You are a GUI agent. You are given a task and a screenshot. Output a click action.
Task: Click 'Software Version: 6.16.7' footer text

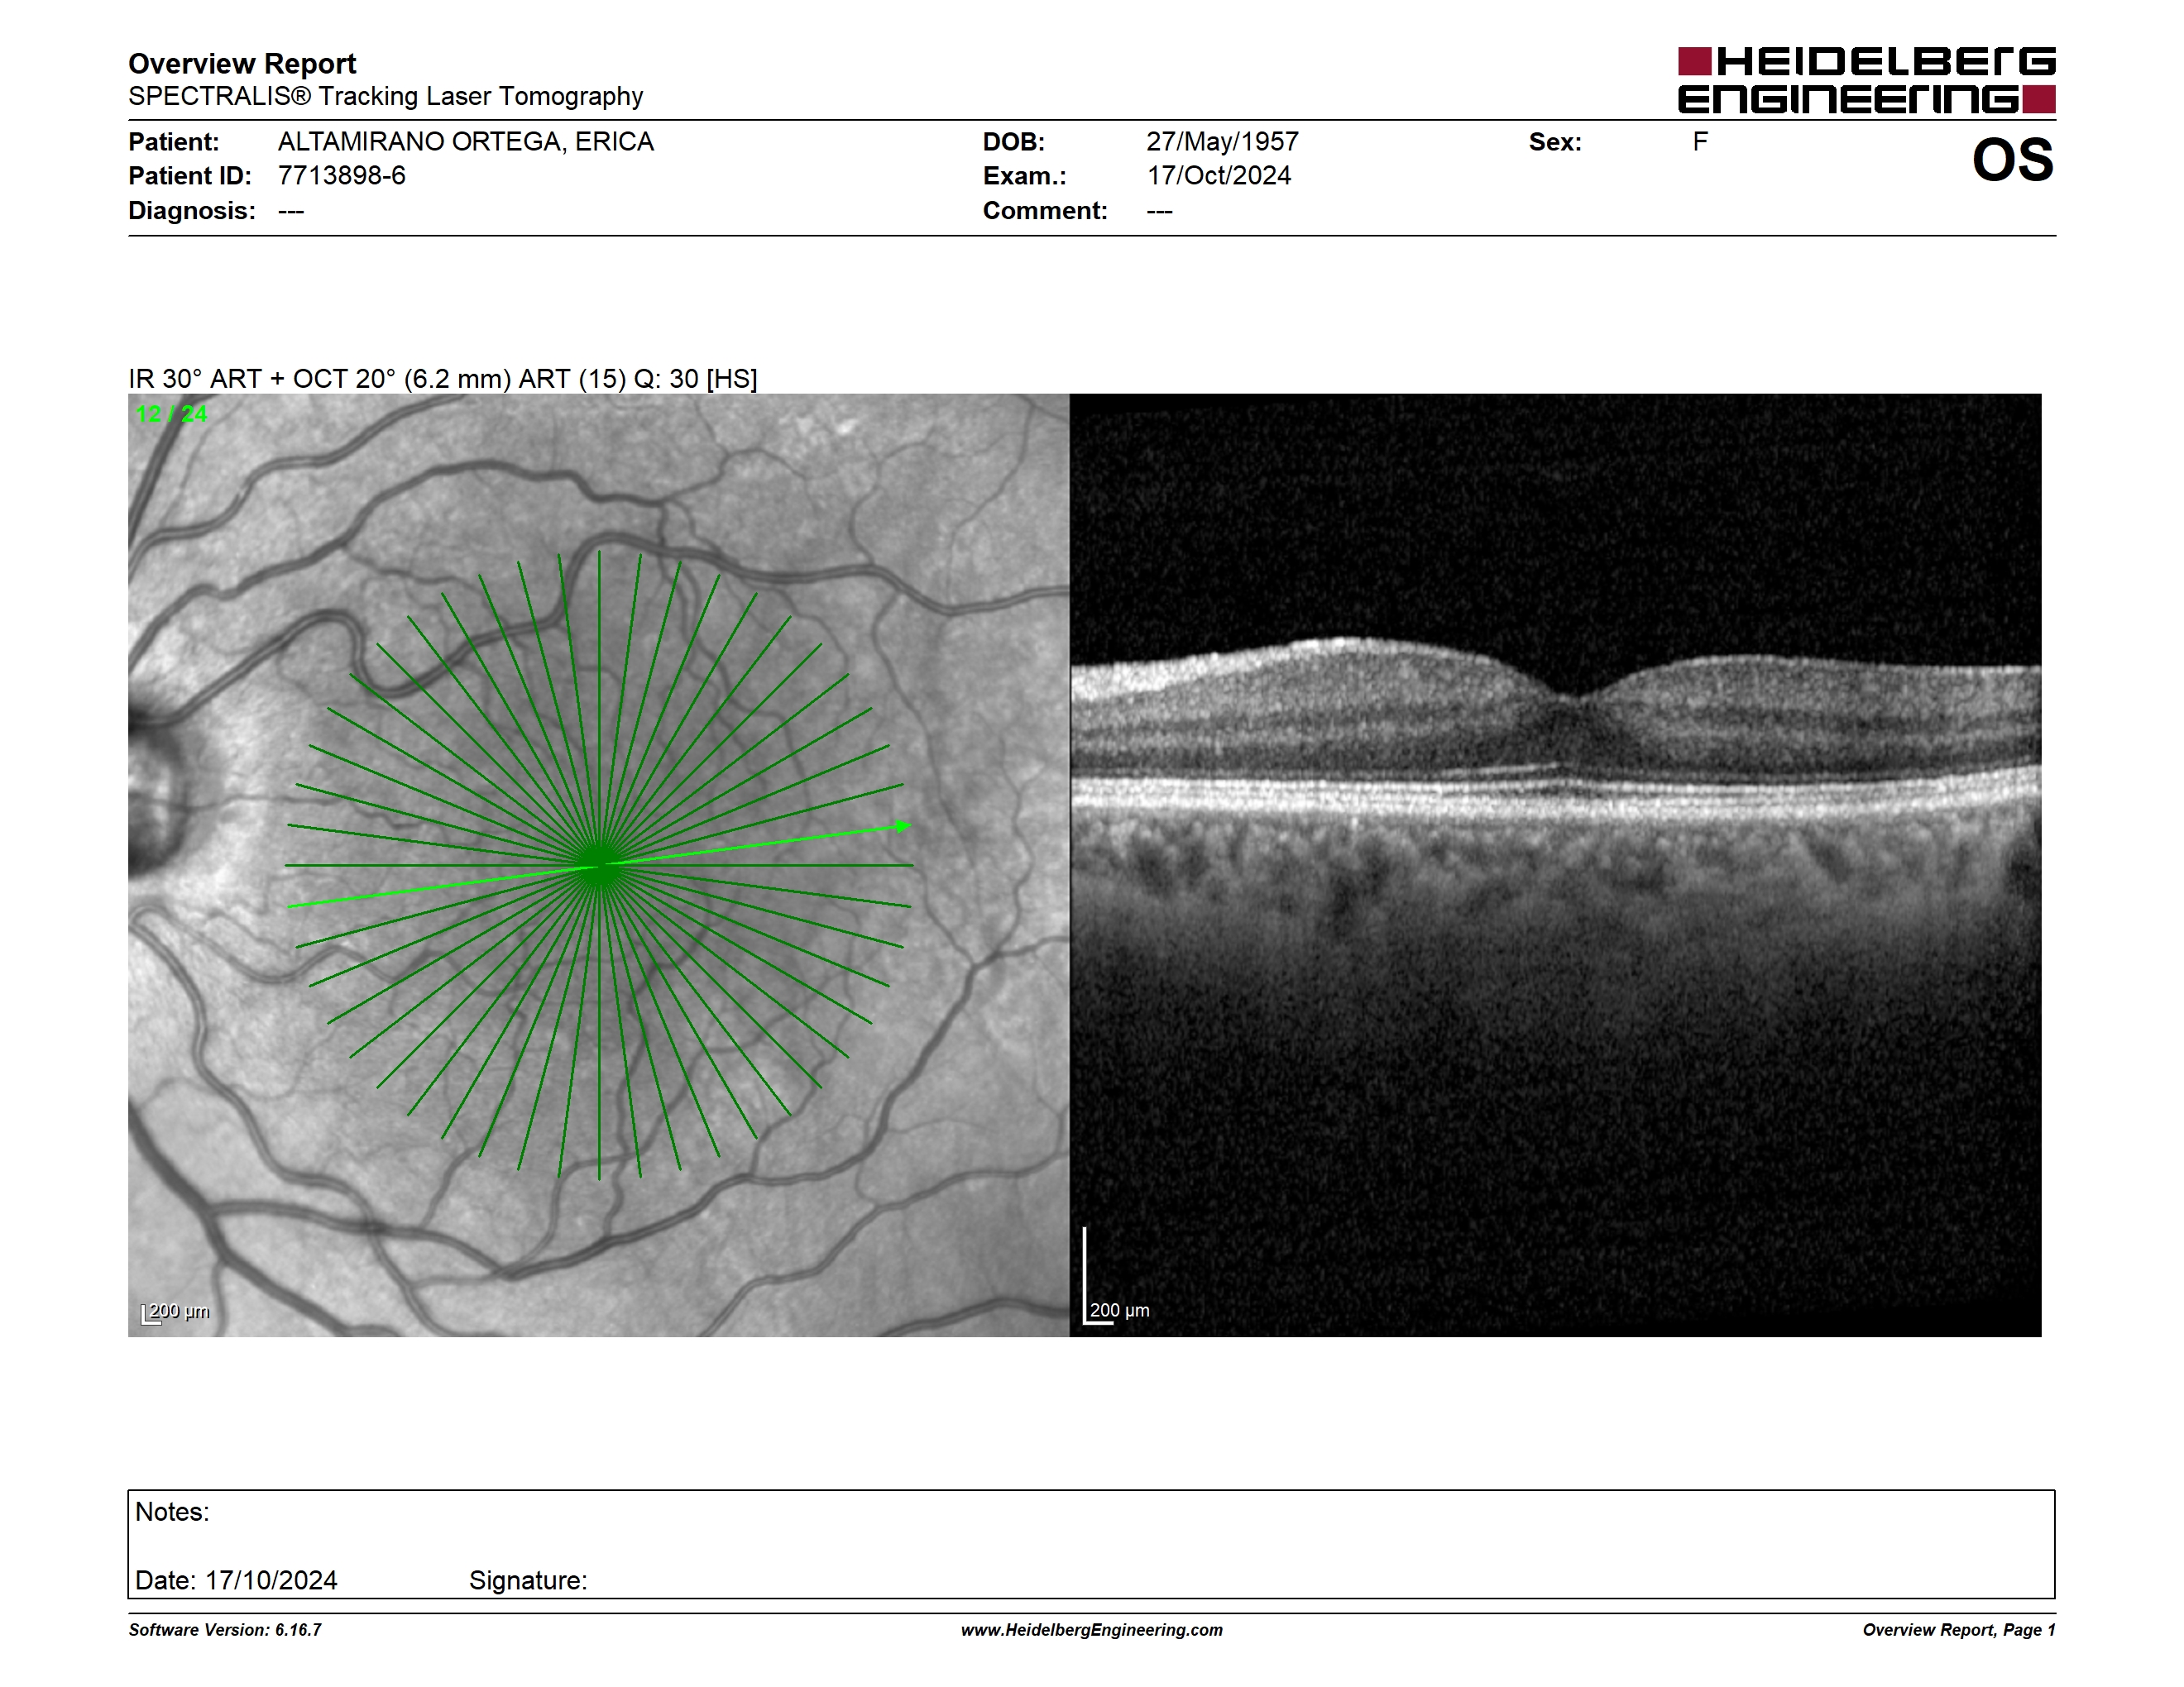coord(225,1630)
